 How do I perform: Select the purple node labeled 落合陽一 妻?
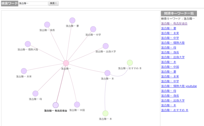click(72, 21)
